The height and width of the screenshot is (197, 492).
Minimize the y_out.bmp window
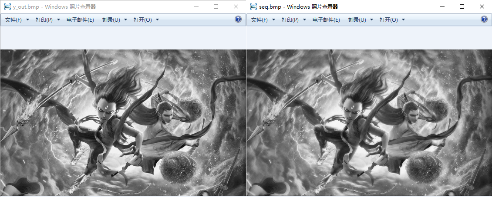point(196,7)
